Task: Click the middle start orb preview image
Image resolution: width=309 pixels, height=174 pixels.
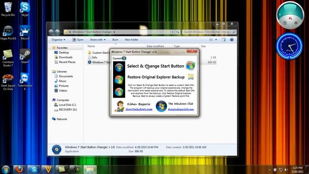Action: coord(119,79)
